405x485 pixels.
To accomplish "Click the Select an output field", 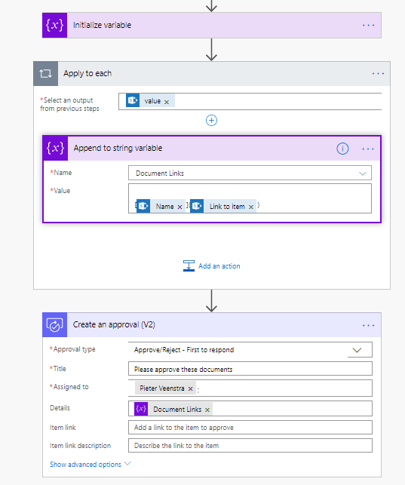I will pos(250,102).
